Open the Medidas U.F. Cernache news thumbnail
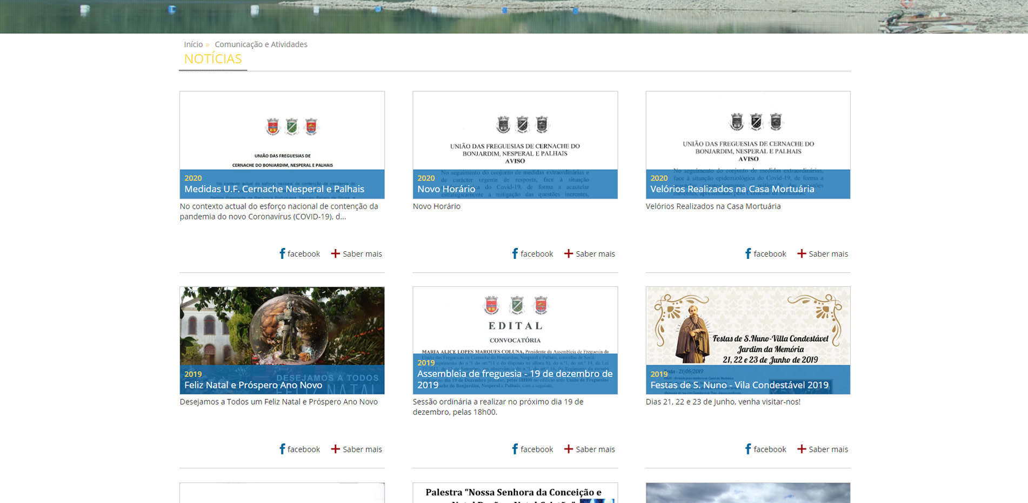 [282, 145]
